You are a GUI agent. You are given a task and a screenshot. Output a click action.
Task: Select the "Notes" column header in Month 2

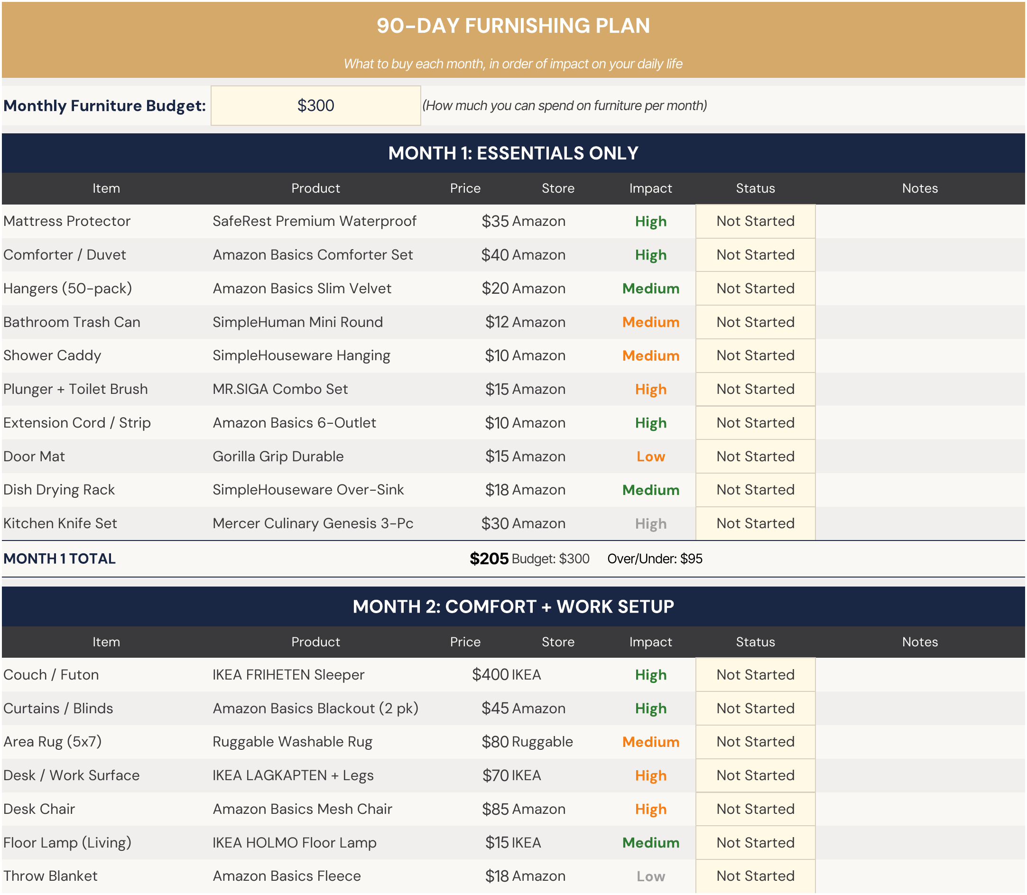pos(920,642)
